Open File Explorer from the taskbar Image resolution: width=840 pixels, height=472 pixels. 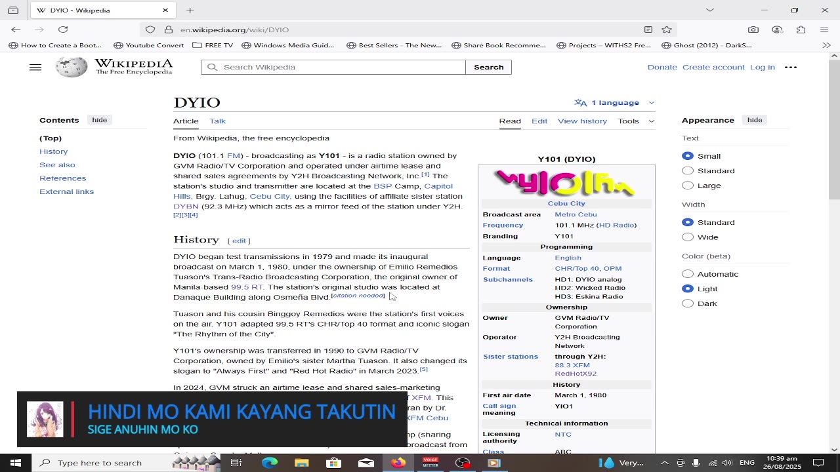tap(302, 463)
